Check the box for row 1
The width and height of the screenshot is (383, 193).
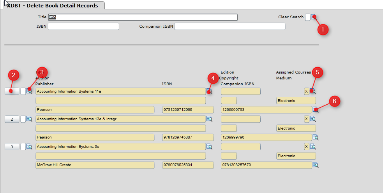tap(23, 91)
